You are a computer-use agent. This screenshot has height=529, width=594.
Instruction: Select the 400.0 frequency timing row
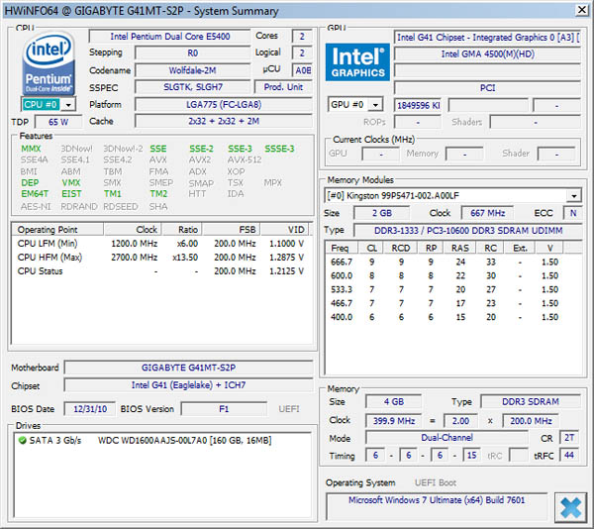(452, 317)
